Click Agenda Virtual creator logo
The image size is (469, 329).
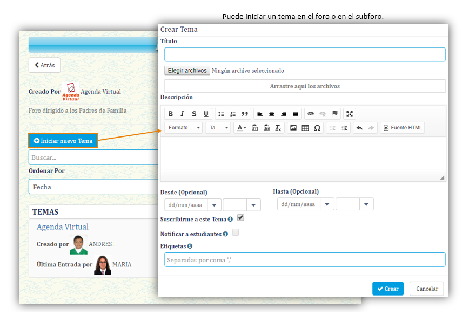(71, 92)
